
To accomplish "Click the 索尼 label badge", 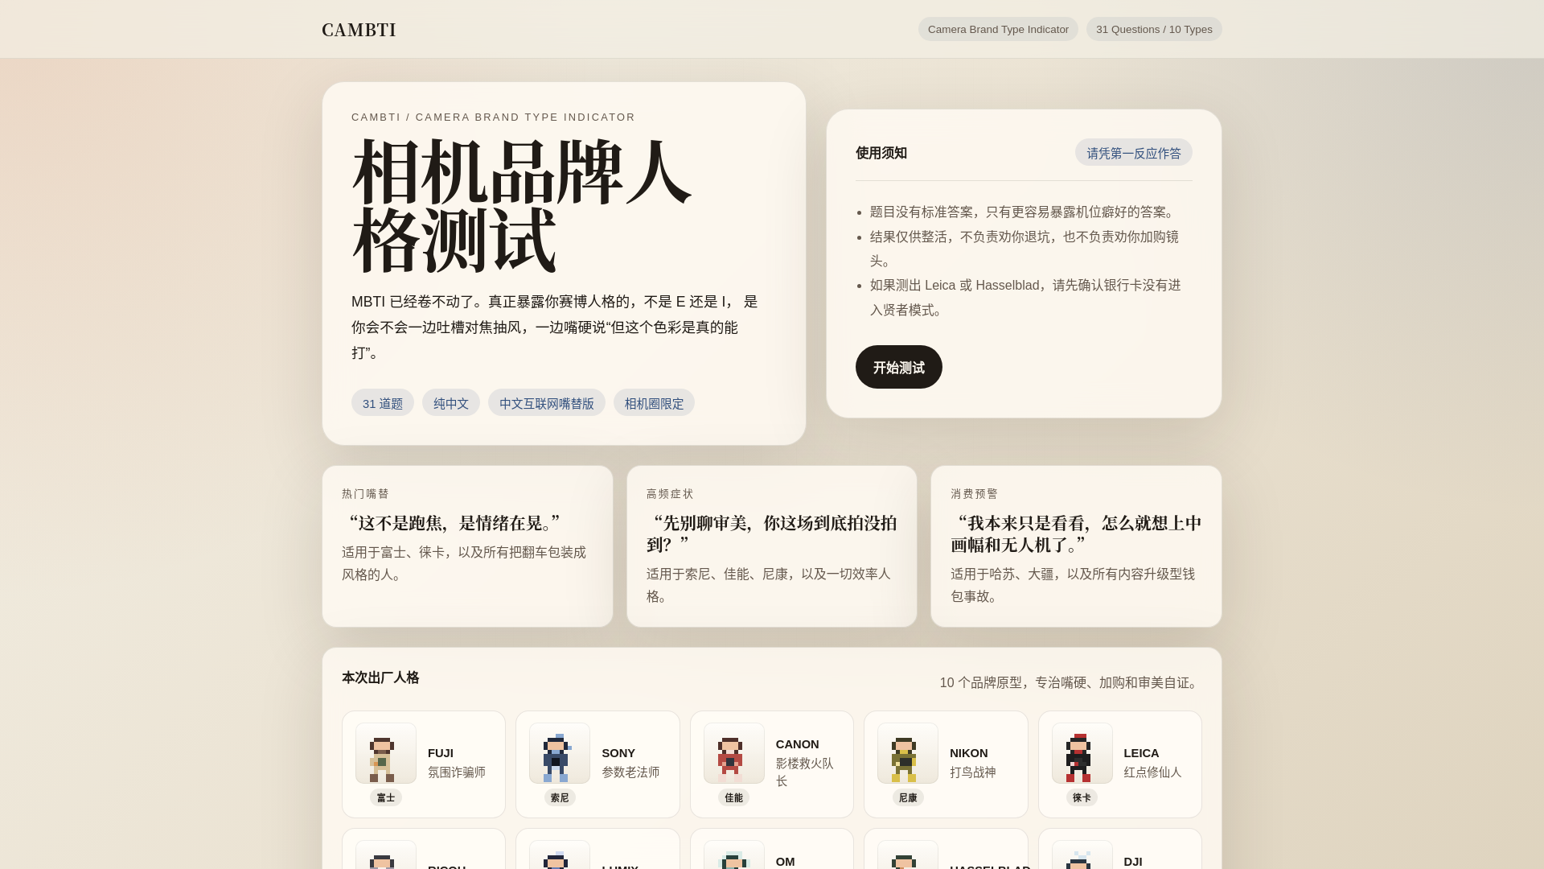I will [560, 797].
